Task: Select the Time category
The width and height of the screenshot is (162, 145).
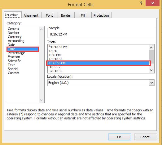Action: tap(23, 49)
